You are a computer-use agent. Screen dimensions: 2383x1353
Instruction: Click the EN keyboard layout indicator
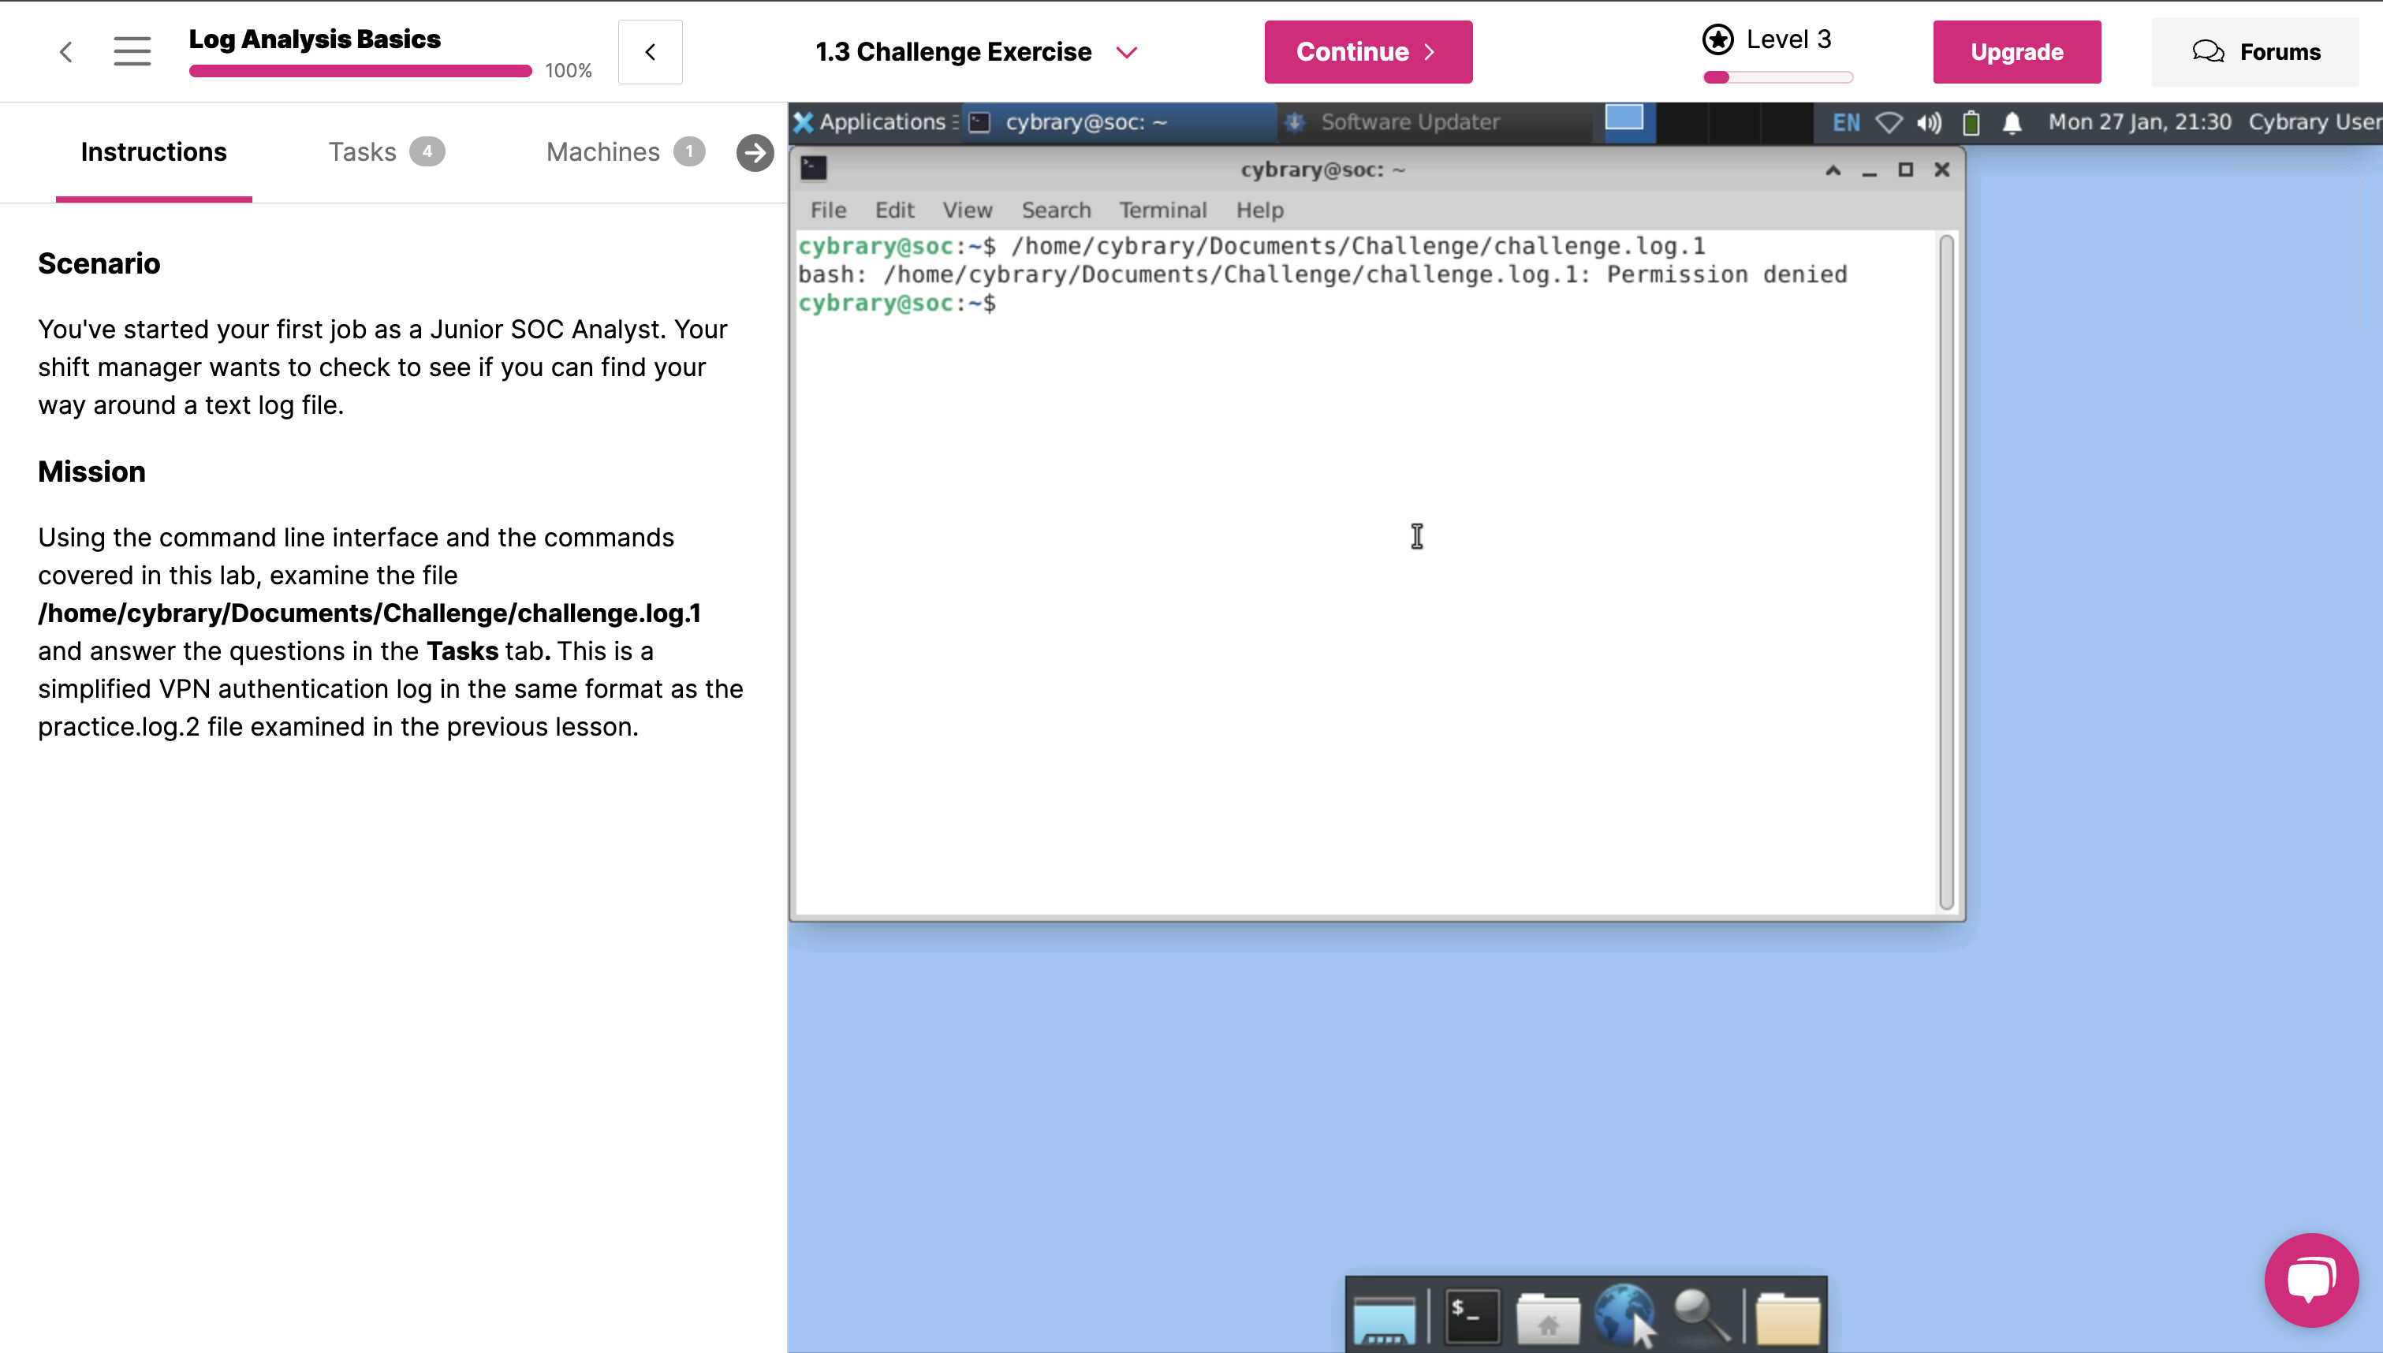(x=1846, y=121)
